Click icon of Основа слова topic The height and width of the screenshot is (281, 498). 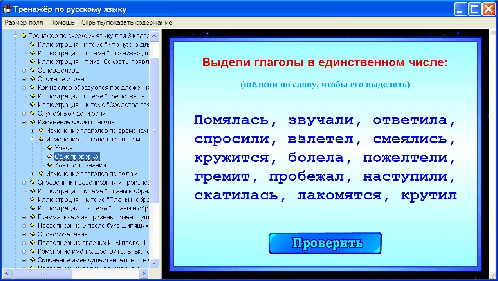pos(32,70)
